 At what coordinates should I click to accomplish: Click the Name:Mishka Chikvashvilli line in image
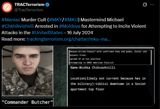93,68
